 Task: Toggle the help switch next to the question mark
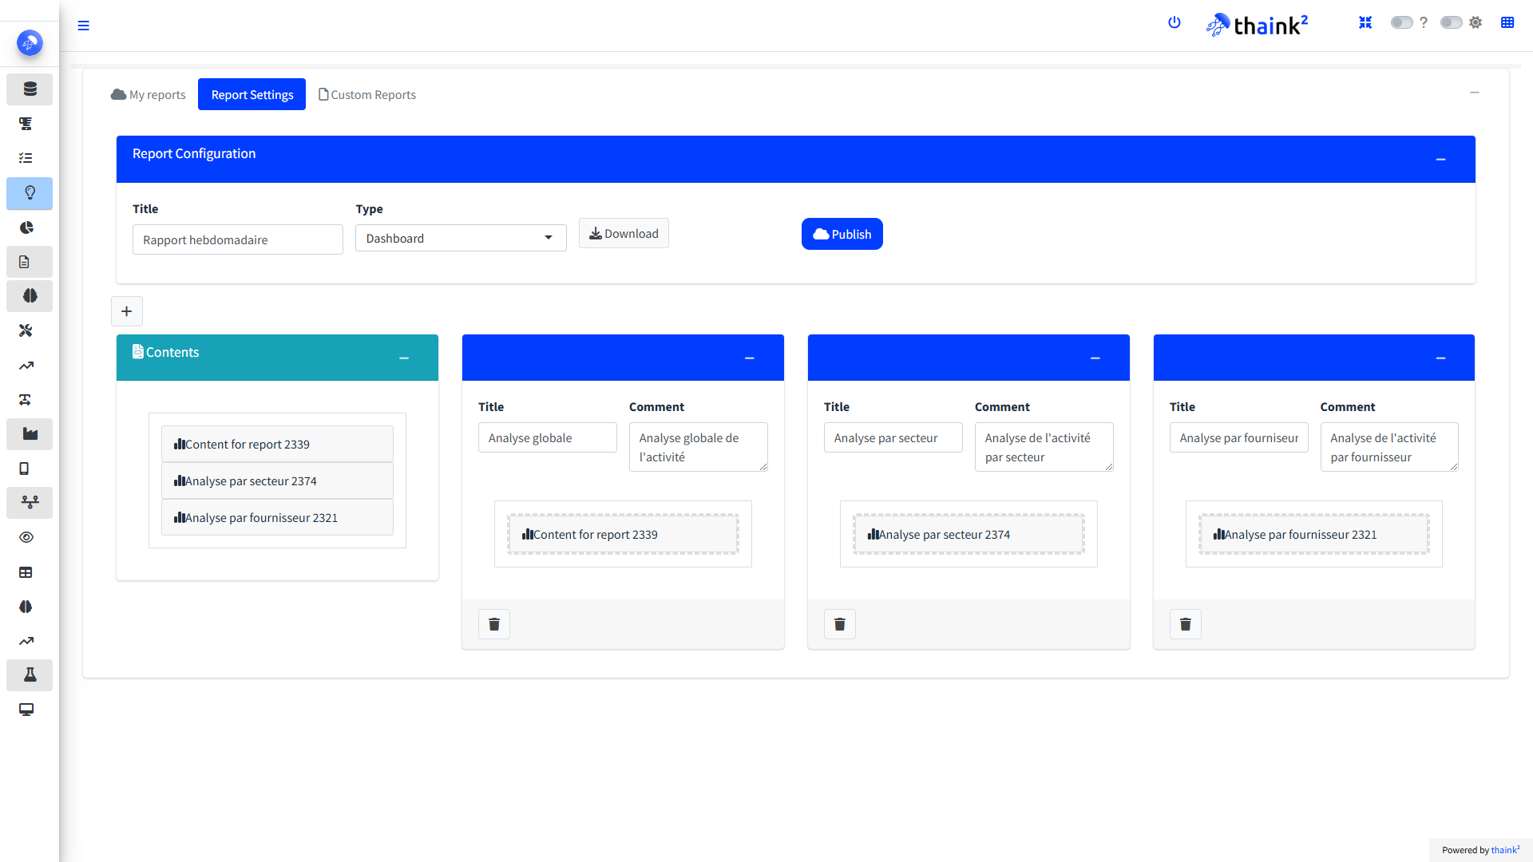(1401, 22)
